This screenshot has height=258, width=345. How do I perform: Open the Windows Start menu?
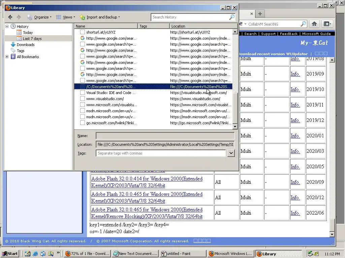[x=10, y=254]
